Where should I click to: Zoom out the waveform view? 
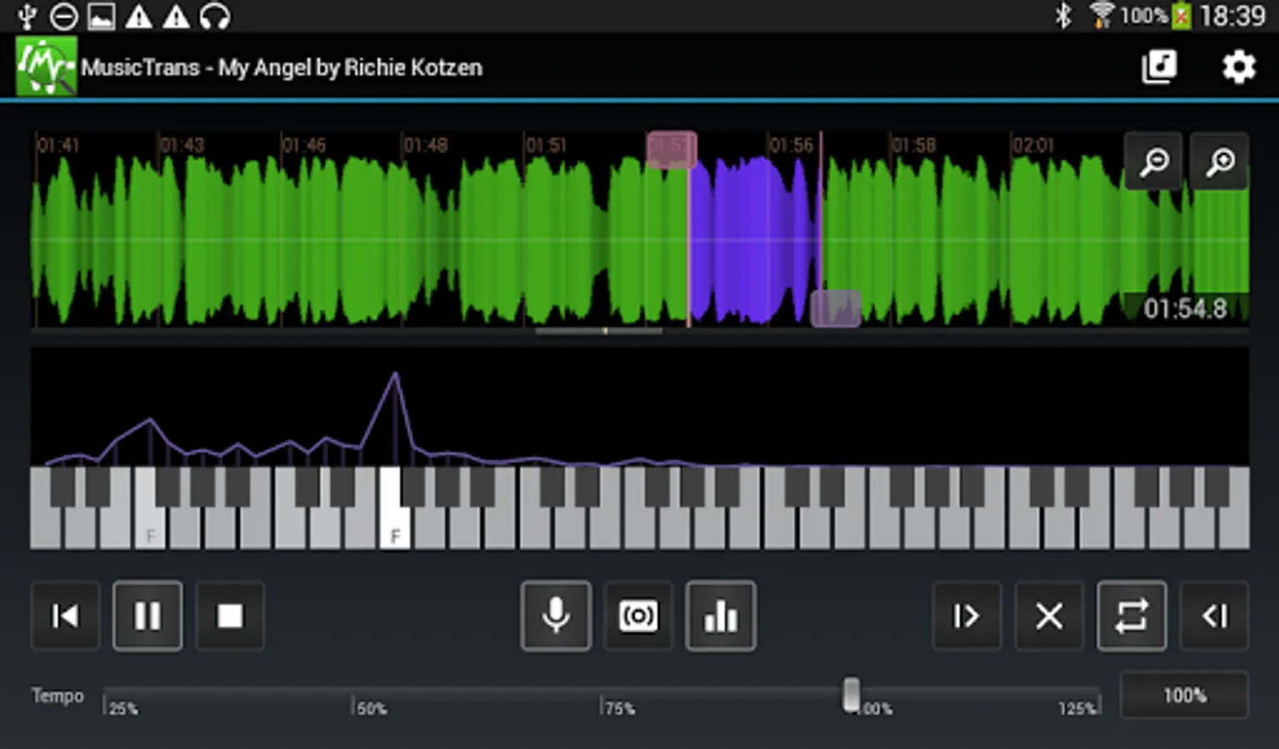pyautogui.click(x=1154, y=161)
